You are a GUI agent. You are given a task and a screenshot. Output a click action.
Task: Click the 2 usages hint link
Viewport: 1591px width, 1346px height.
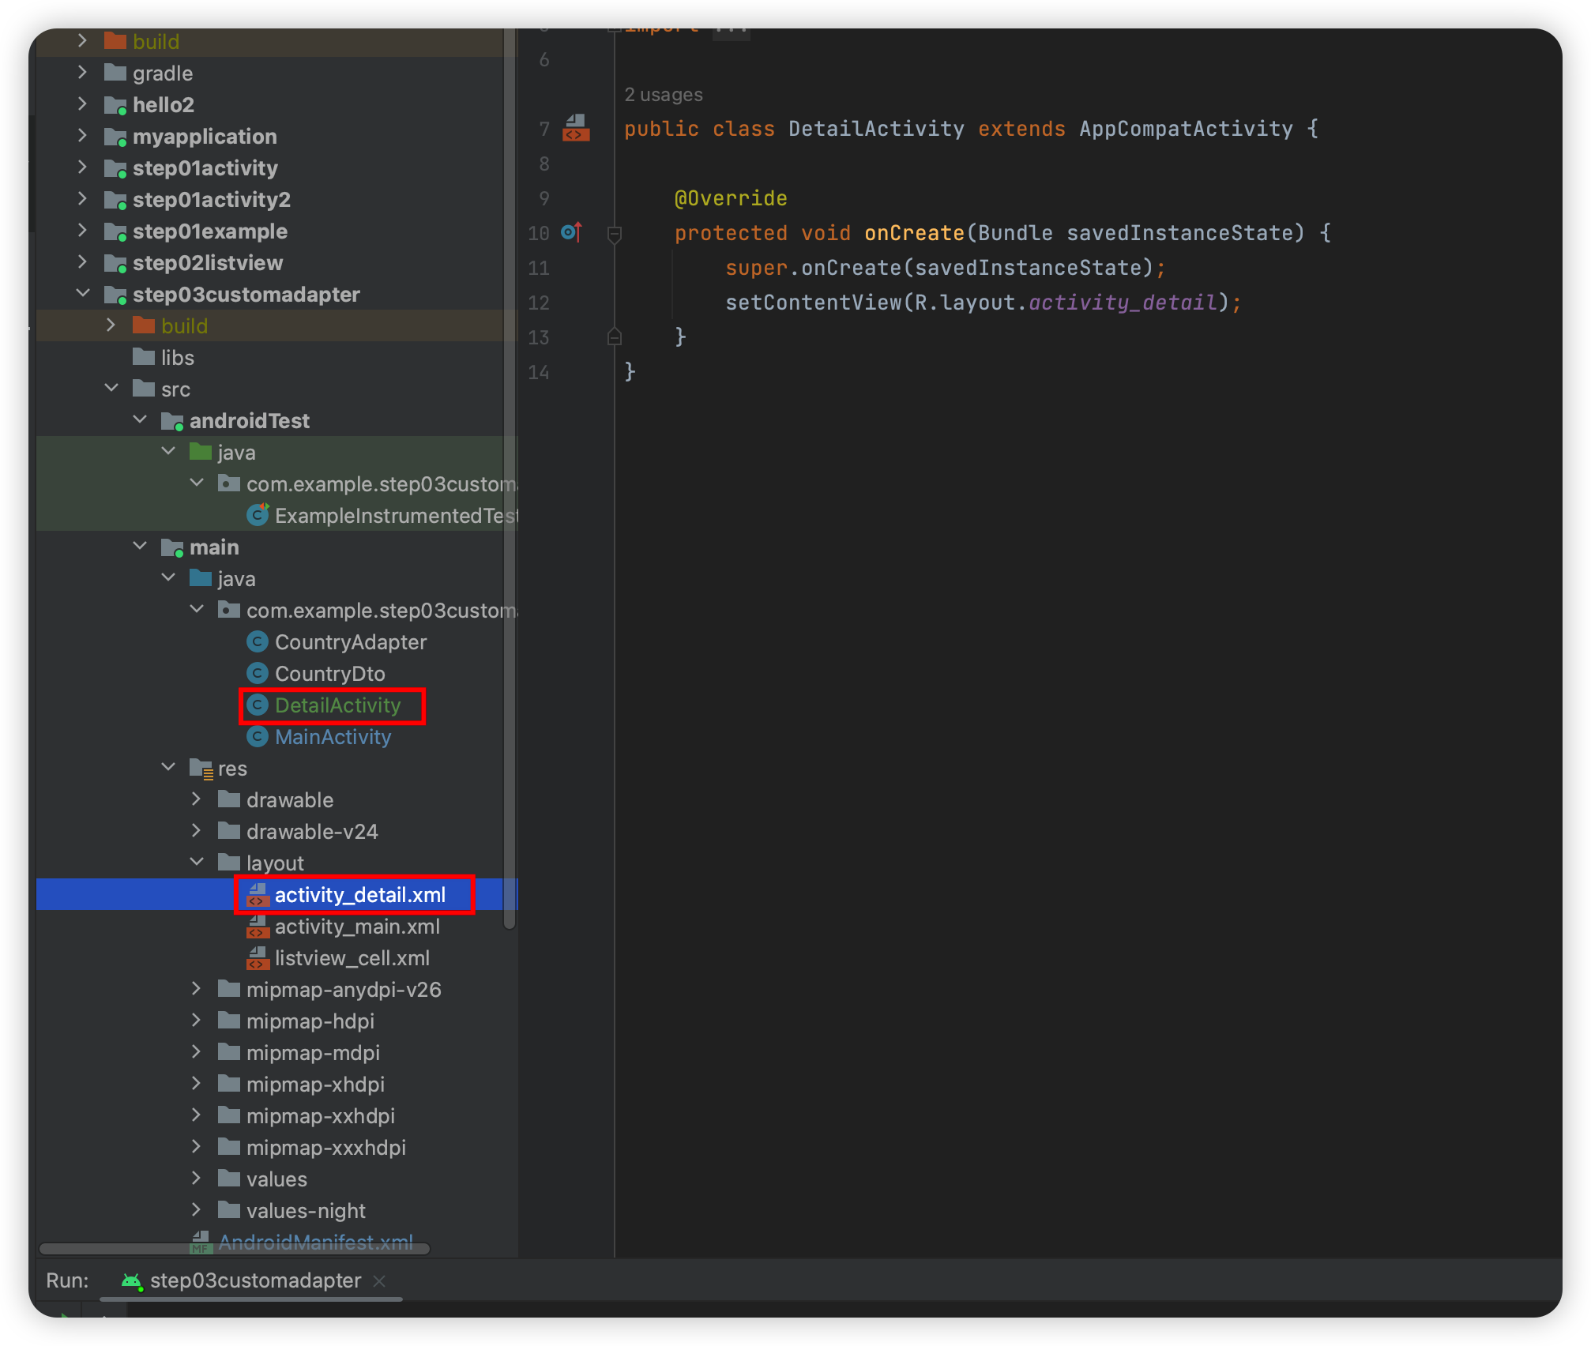(663, 95)
